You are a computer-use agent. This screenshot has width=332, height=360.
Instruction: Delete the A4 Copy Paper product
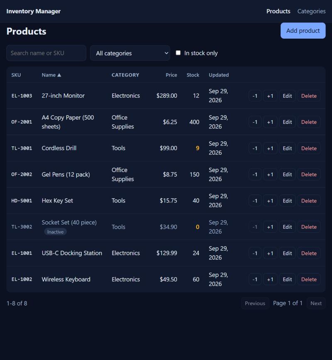point(309,122)
